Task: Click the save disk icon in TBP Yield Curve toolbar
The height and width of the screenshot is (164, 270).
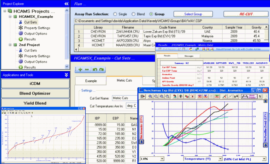Action: tap(5, 113)
